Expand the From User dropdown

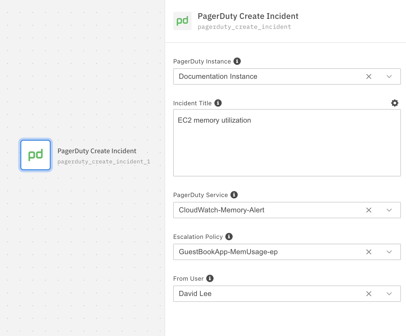coord(389,294)
